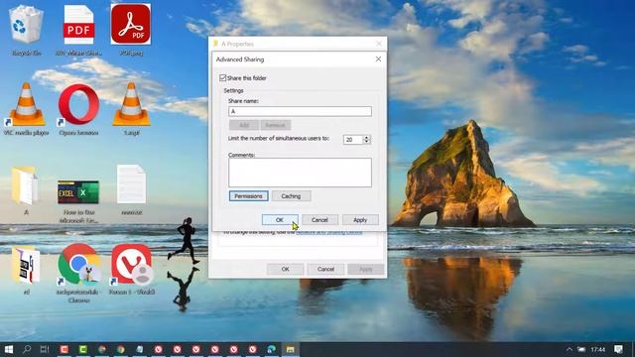Open taskbar Search magnifier

[x=27, y=349]
